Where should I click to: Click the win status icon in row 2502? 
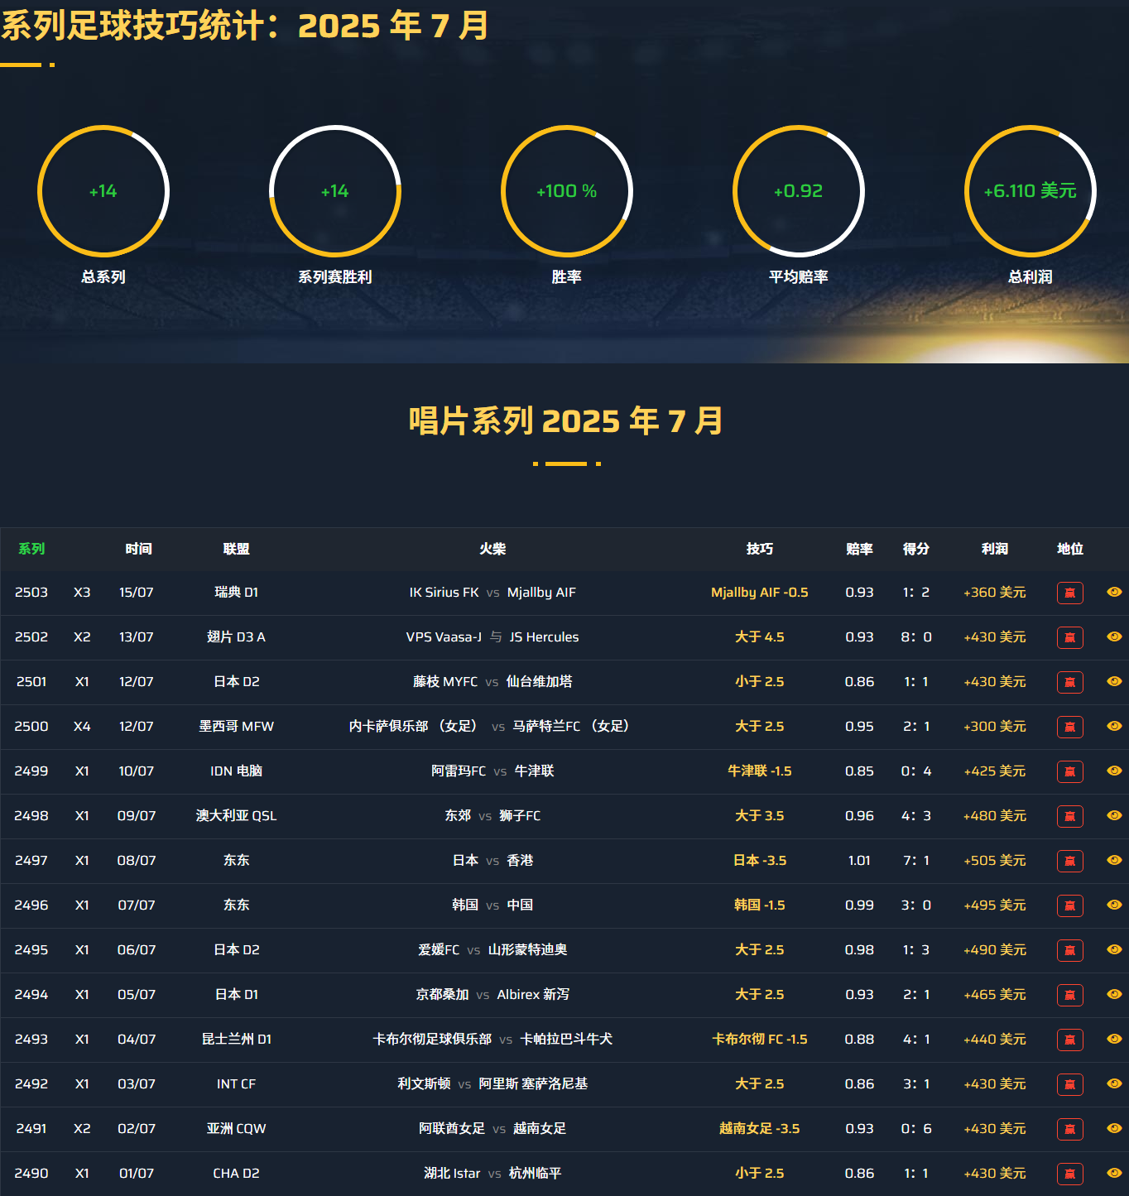(x=1069, y=637)
